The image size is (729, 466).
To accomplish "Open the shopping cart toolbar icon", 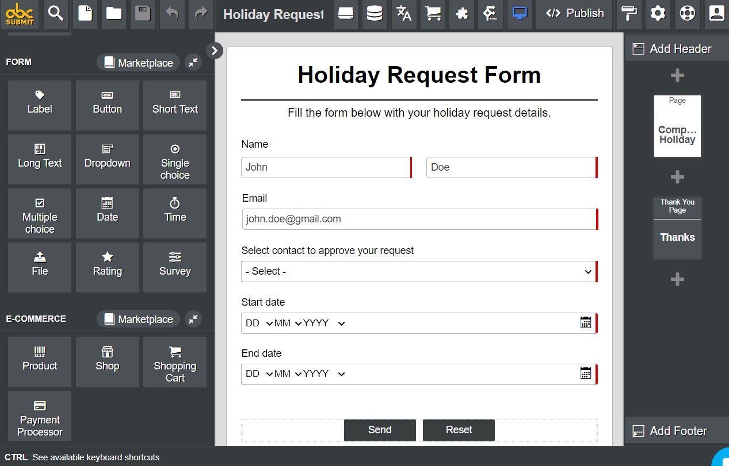I will (433, 14).
